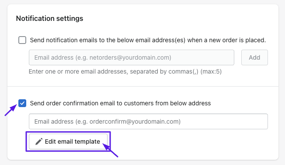Click the purple arrow pointing at Edit email template
Screen dimensions: 285x165
[x=110, y=150]
